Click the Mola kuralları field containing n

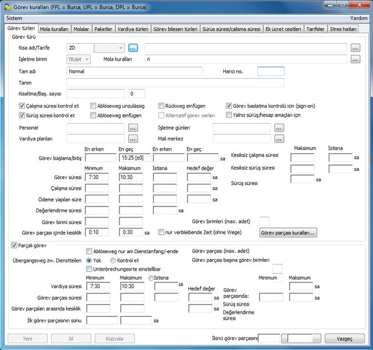pos(246,60)
